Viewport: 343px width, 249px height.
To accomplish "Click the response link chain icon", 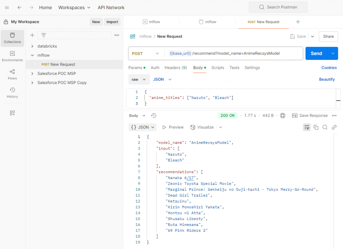I will coord(334,127).
